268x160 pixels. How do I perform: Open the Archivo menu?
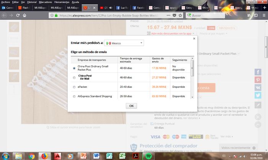[5, 2]
